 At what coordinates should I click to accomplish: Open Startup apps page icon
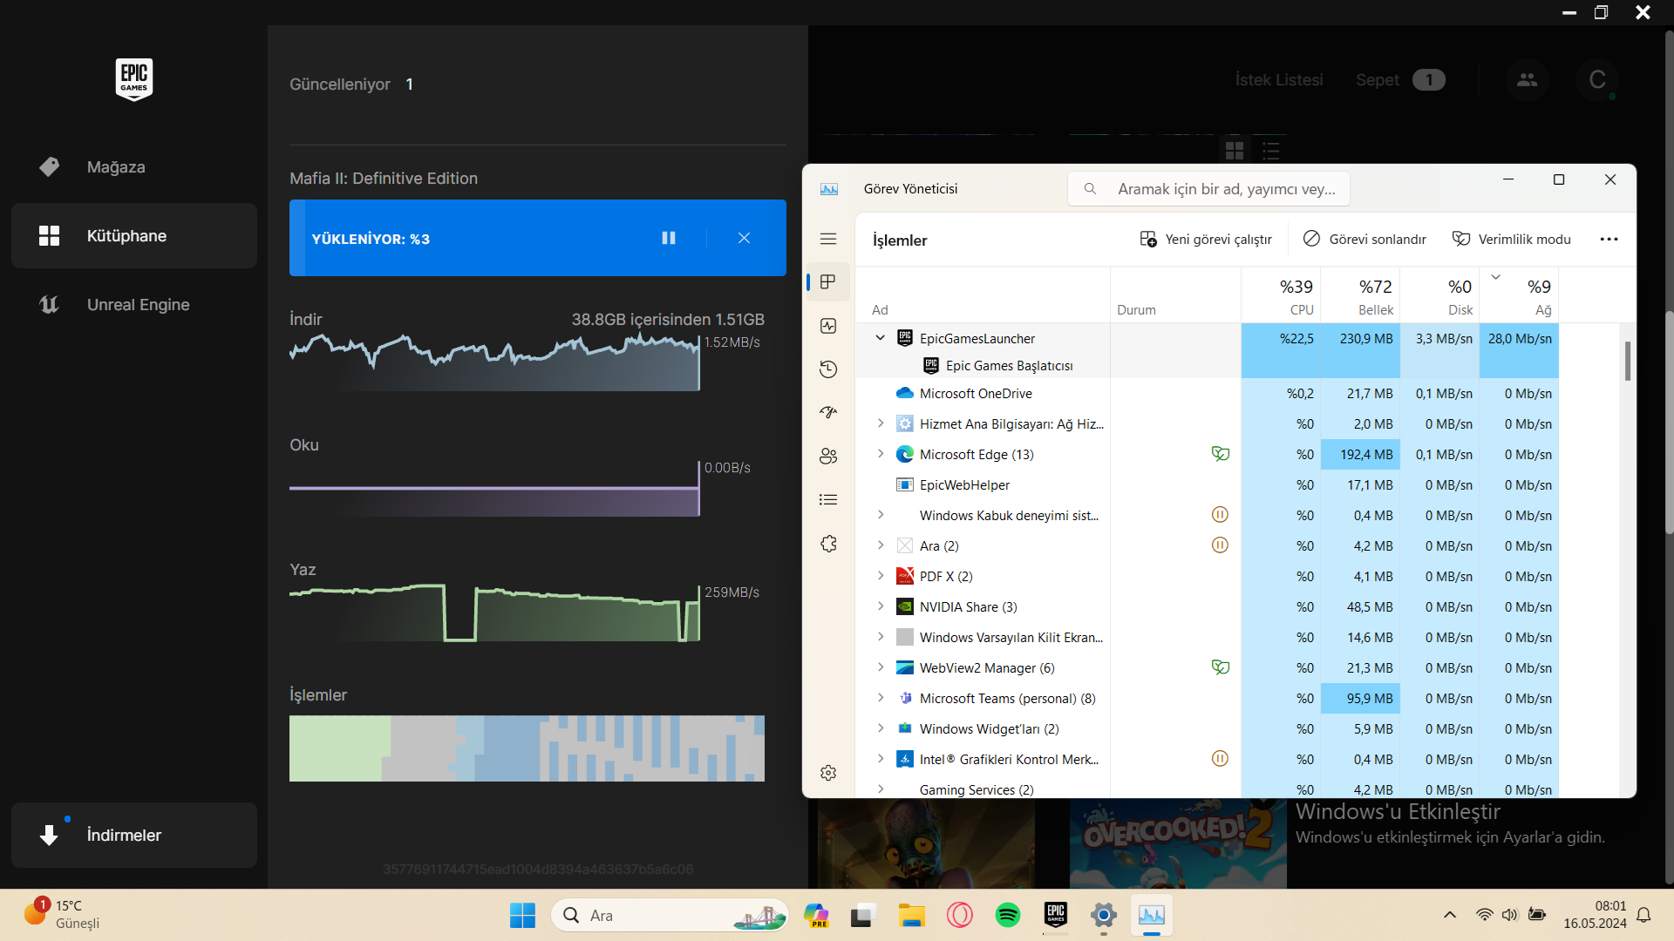pos(828,412)
